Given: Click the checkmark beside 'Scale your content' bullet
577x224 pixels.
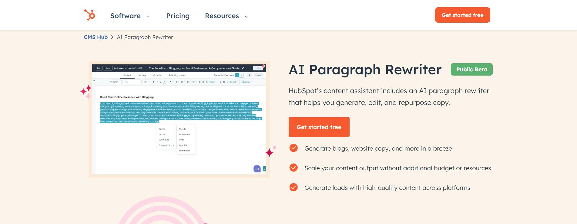Looking at the screenshot, I should pyautogui.click(x=294, y=168).
